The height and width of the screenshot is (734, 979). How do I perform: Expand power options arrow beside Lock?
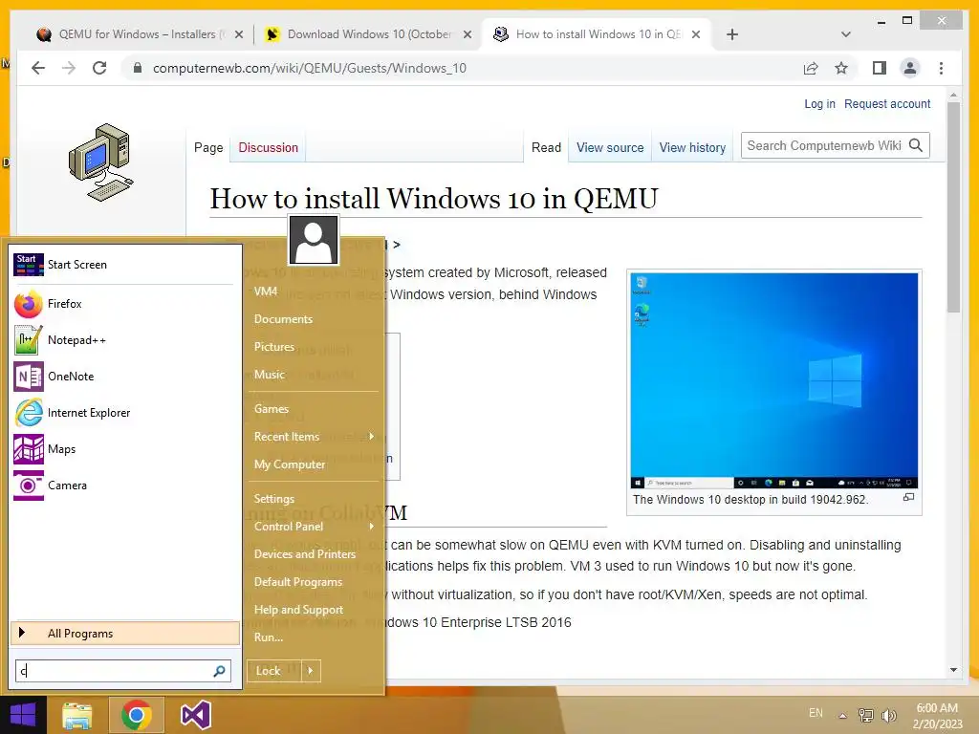(311, 671)
